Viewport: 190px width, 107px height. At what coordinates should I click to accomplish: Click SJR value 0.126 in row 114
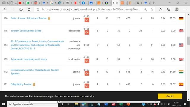click(x=86, y=45)
